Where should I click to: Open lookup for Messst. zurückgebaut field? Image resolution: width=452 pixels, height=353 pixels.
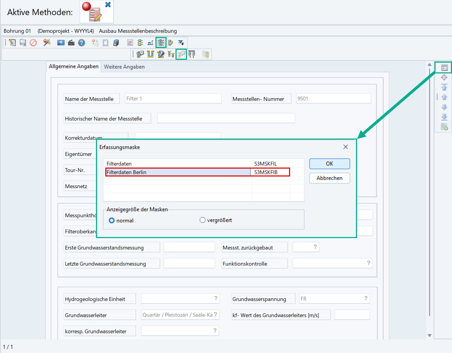pos(315,247)
